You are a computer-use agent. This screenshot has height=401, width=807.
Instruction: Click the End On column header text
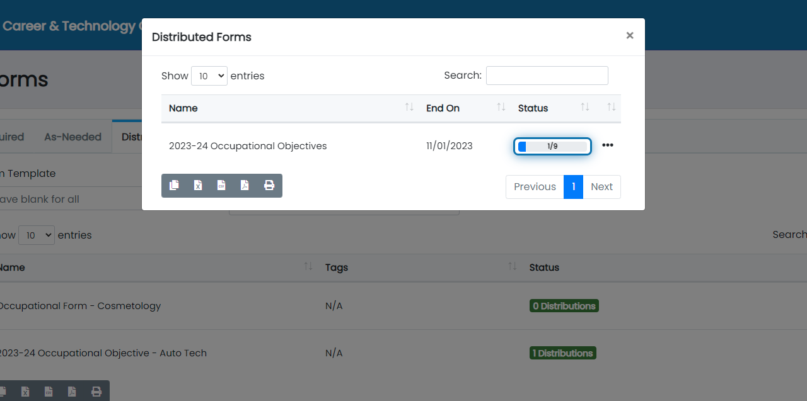coord(443,108)
